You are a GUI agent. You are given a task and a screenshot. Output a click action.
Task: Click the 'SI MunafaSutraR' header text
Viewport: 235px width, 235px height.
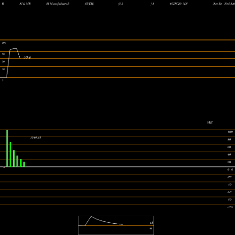58,4
